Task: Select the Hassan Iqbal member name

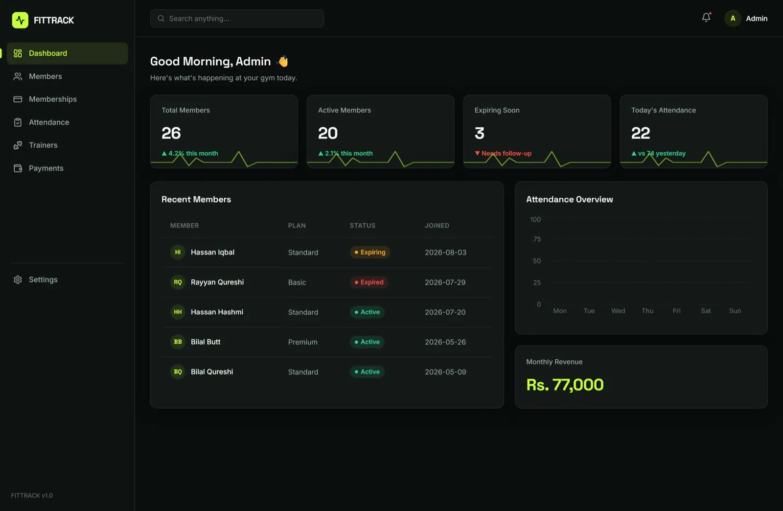Action: [x=212, y=252]
